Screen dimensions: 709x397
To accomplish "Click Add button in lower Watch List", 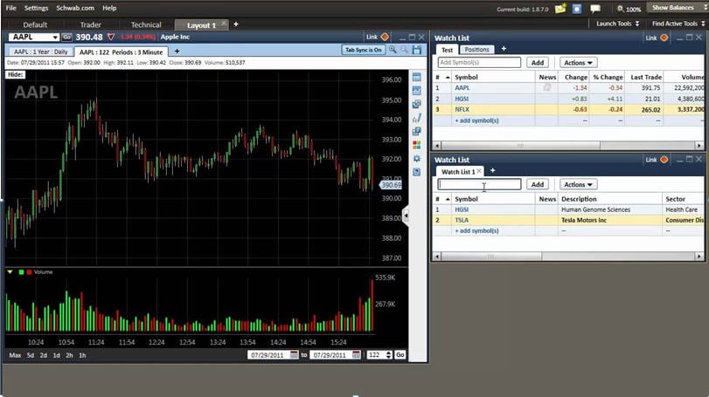I will [x=538, y=184].
